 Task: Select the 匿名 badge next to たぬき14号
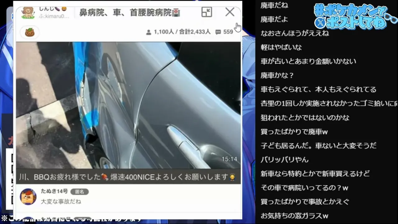click(x=79, y=192)
